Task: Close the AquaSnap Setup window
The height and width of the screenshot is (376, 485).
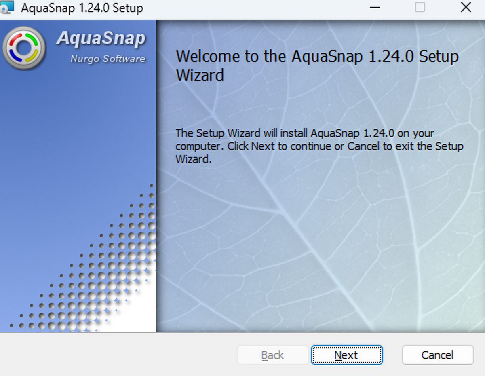Action: [x=466, y=7]
